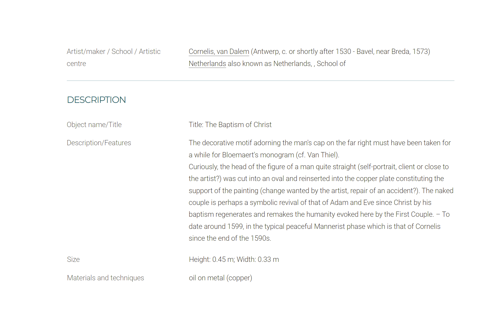Select the Size field label

(x=73, y=259)
